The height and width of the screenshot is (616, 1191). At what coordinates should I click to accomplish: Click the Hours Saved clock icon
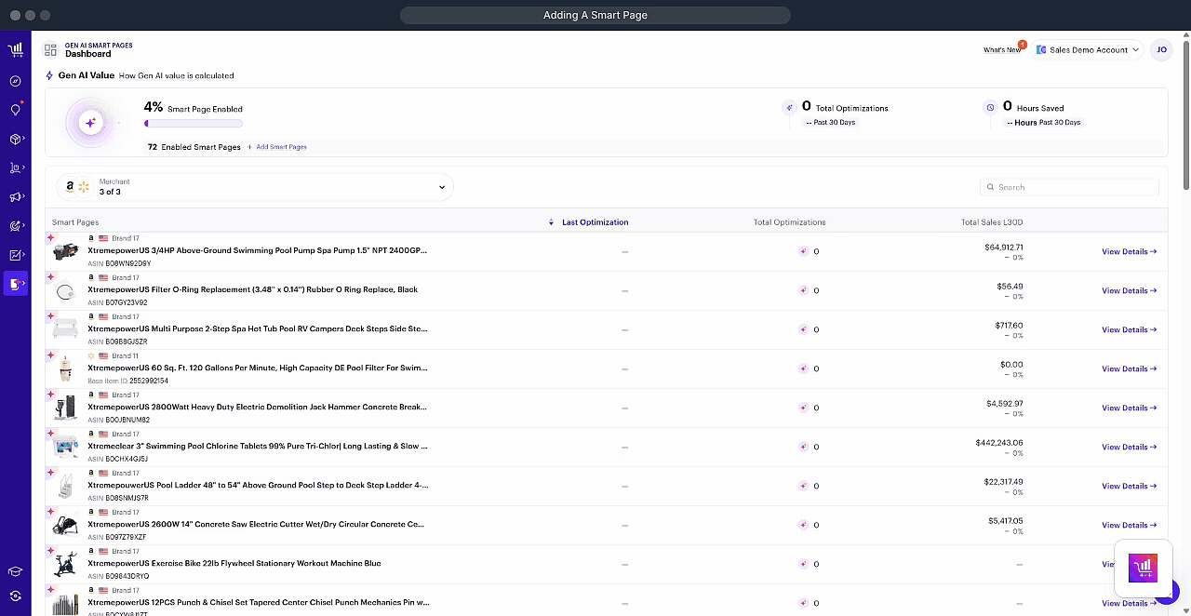(x=990, y=108)
